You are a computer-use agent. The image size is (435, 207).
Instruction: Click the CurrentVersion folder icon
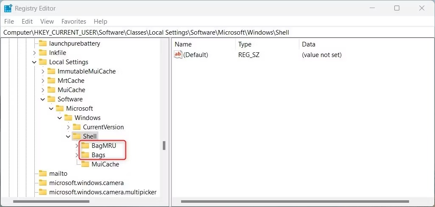point(77,127)
